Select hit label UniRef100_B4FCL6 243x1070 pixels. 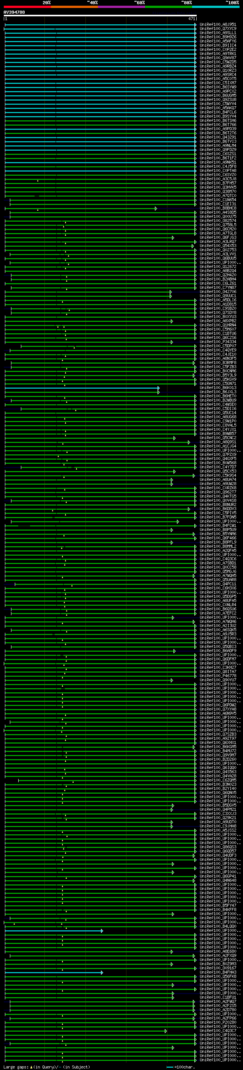pyautogui.click(x=218, y=112)
